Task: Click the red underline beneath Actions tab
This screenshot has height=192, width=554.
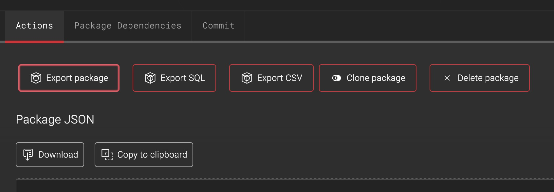Action: pos(34,42)
